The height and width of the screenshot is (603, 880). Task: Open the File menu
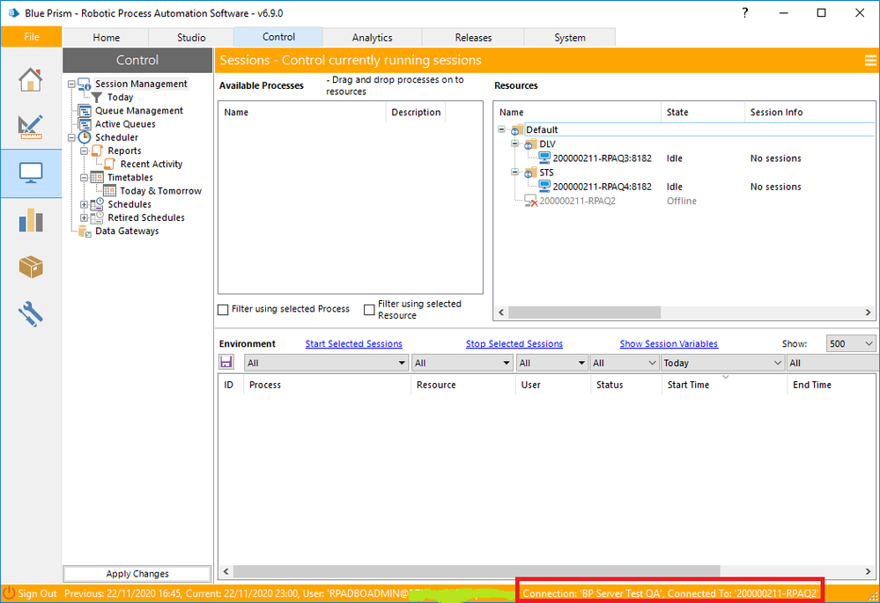click(31, 37)
